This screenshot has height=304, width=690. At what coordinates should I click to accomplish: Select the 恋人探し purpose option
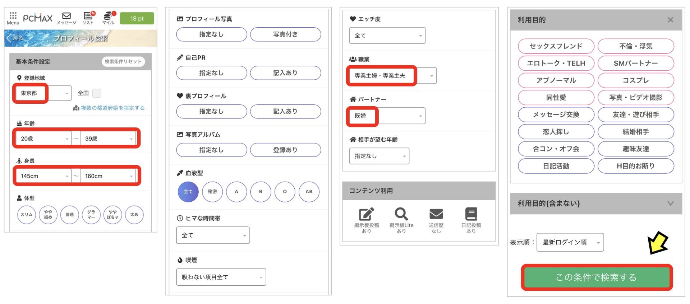556,132
